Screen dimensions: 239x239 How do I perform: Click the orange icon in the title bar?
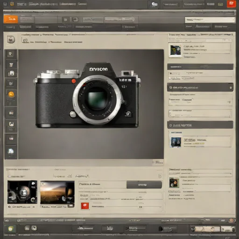12,4
